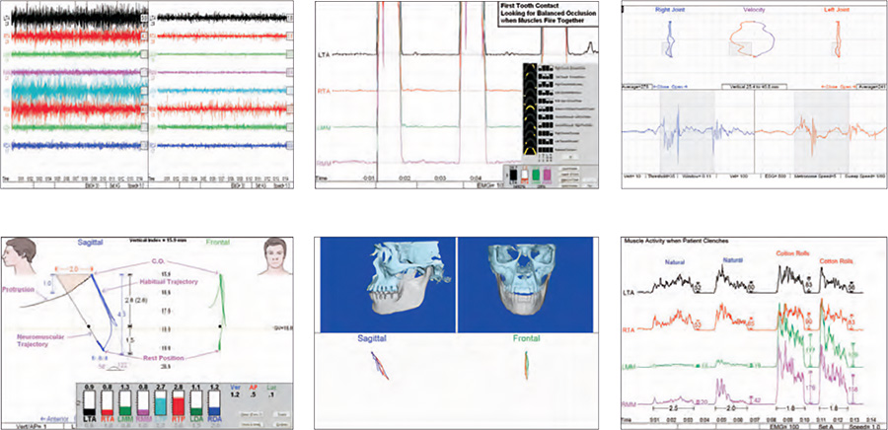
Task: Click the LMM label in the clench panel
Action: coord(630,368)
